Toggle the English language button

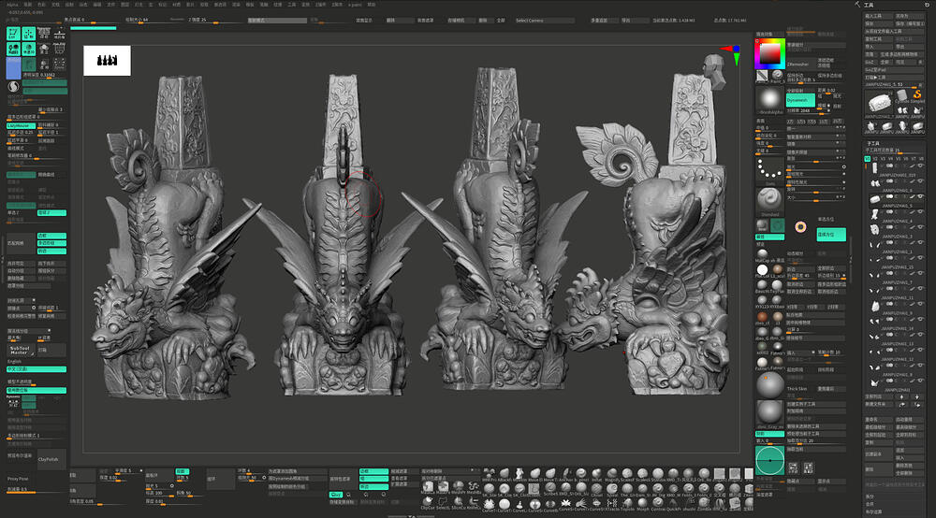(x=16, y=360)
